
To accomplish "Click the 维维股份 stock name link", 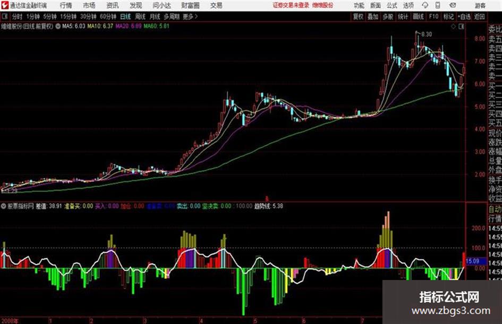I will coord(323,5).
